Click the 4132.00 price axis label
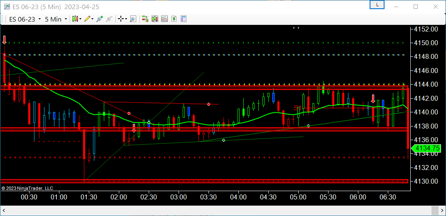The image size is (446, 216). [x=426, y=167]
